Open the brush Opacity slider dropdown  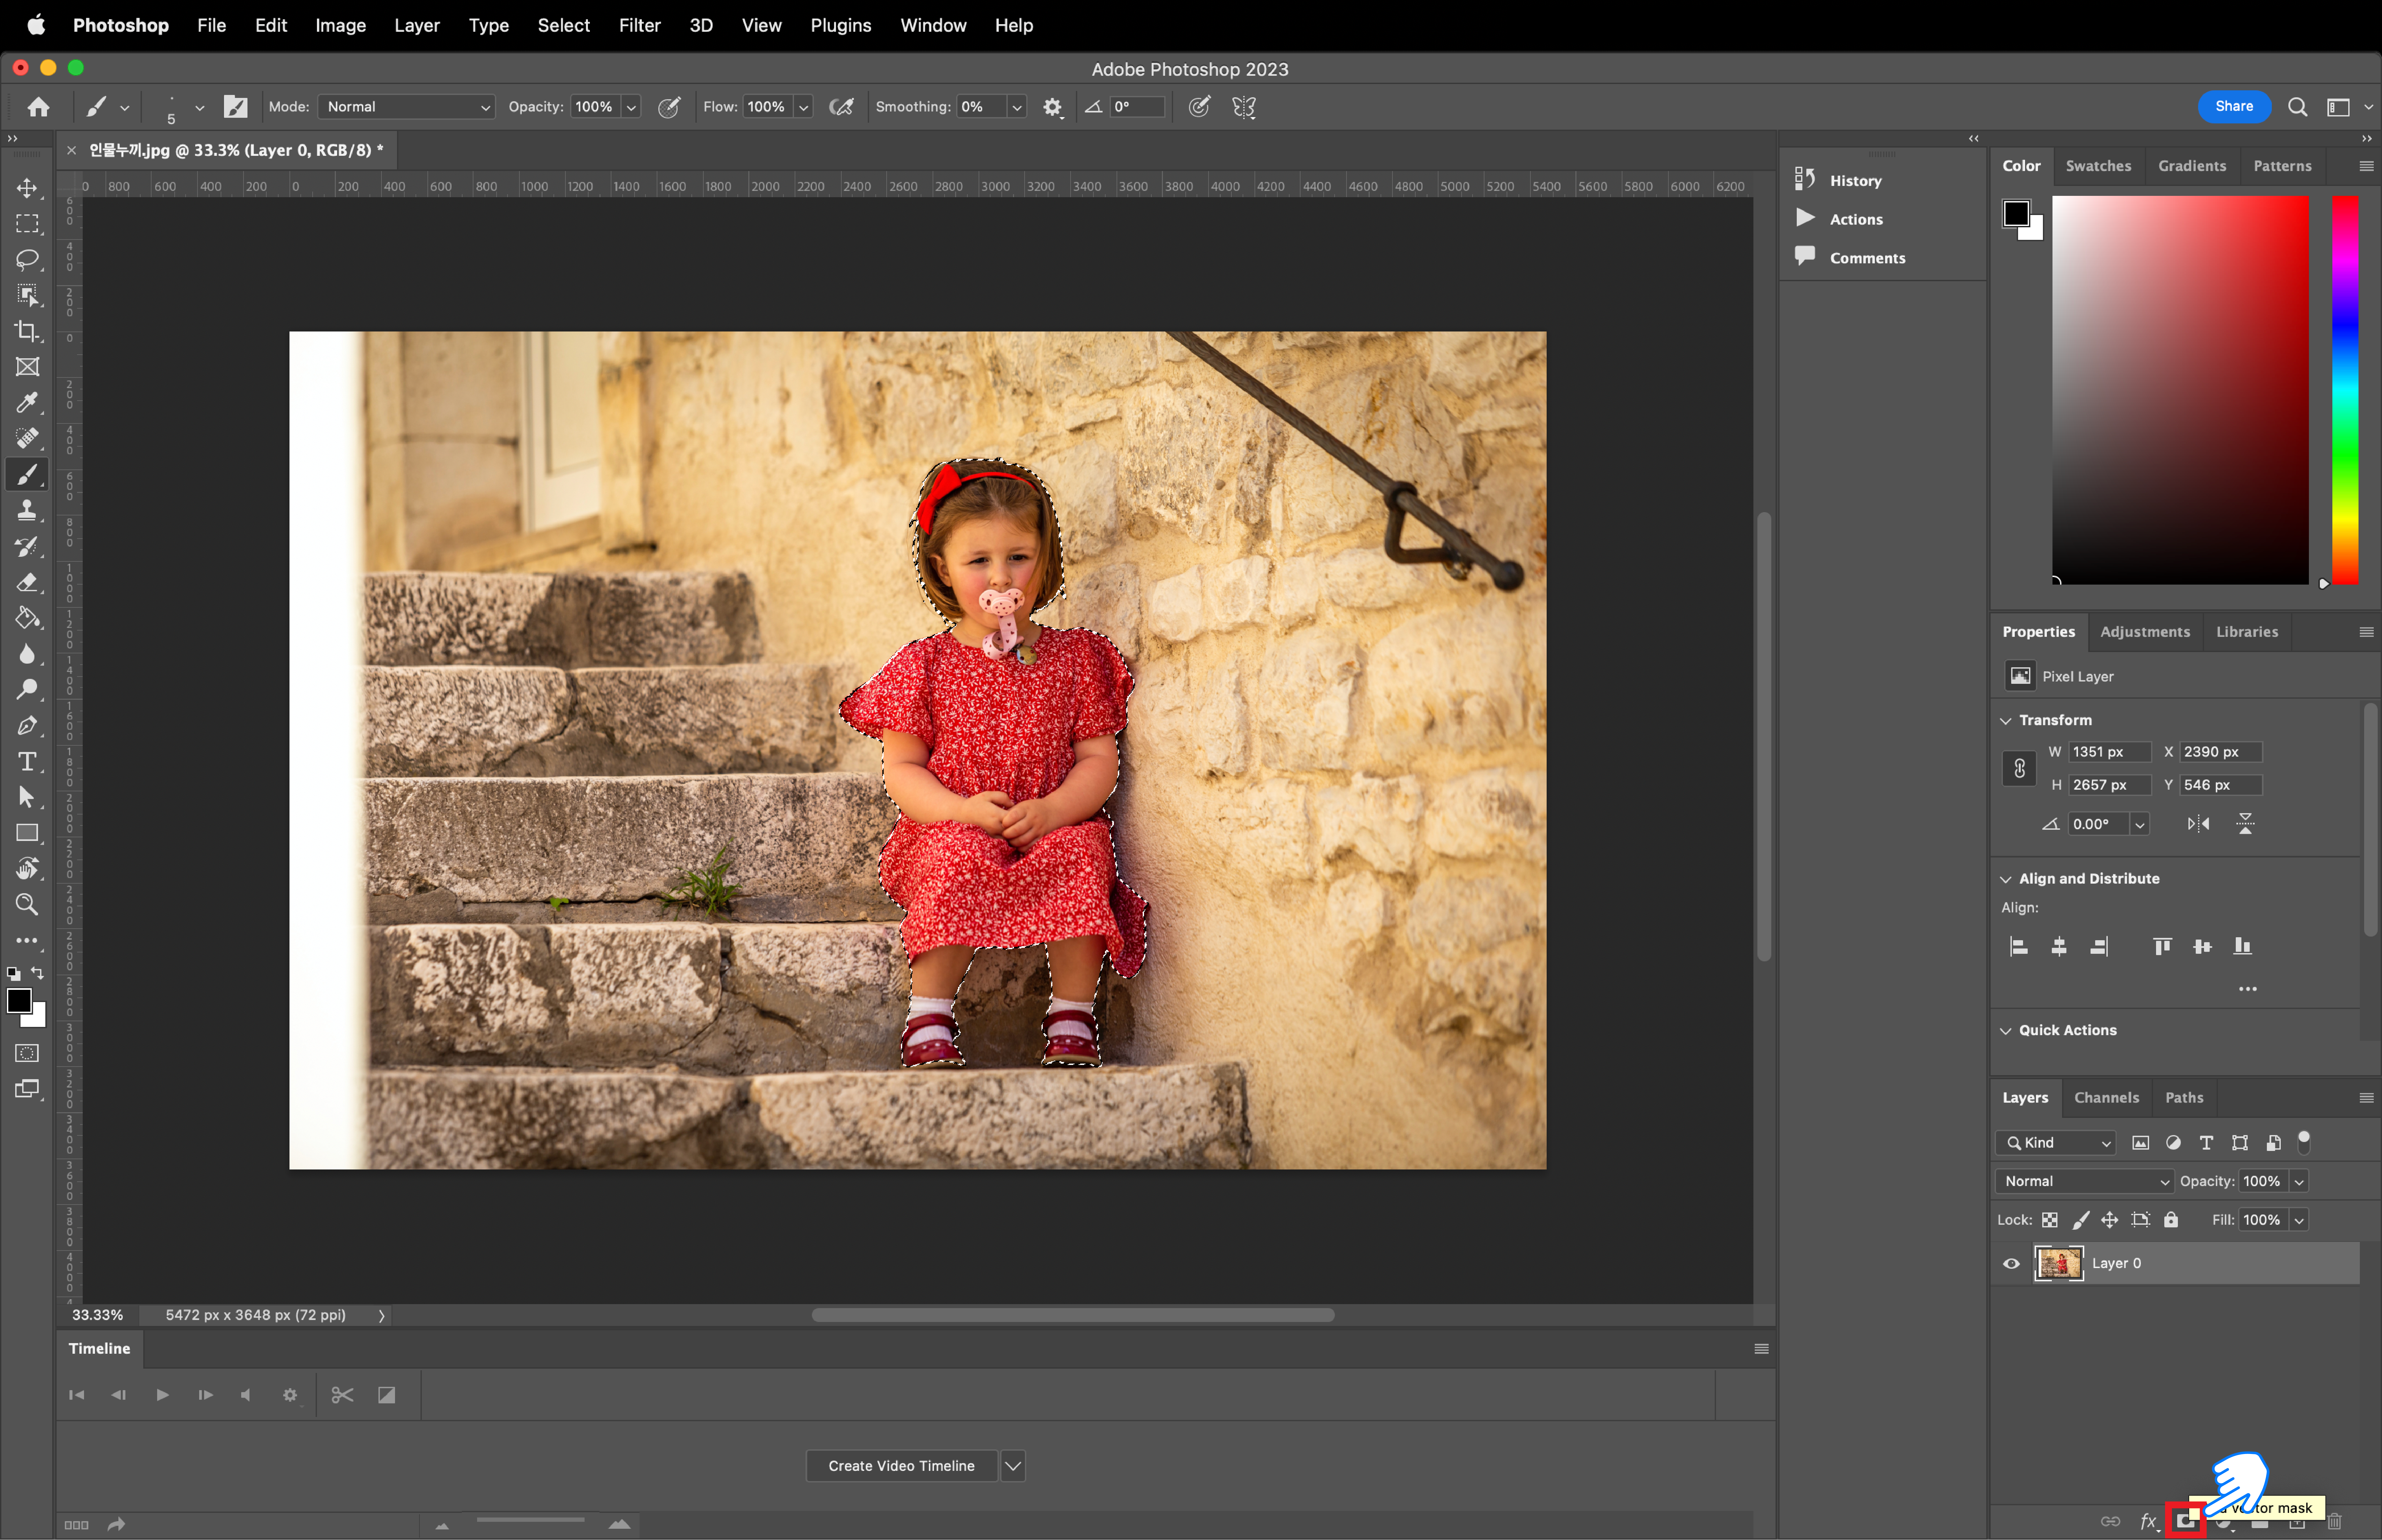click(631, 107)
